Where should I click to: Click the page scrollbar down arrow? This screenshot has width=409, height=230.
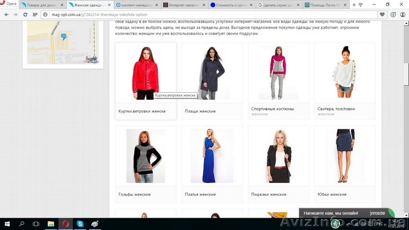coord(406,215)
